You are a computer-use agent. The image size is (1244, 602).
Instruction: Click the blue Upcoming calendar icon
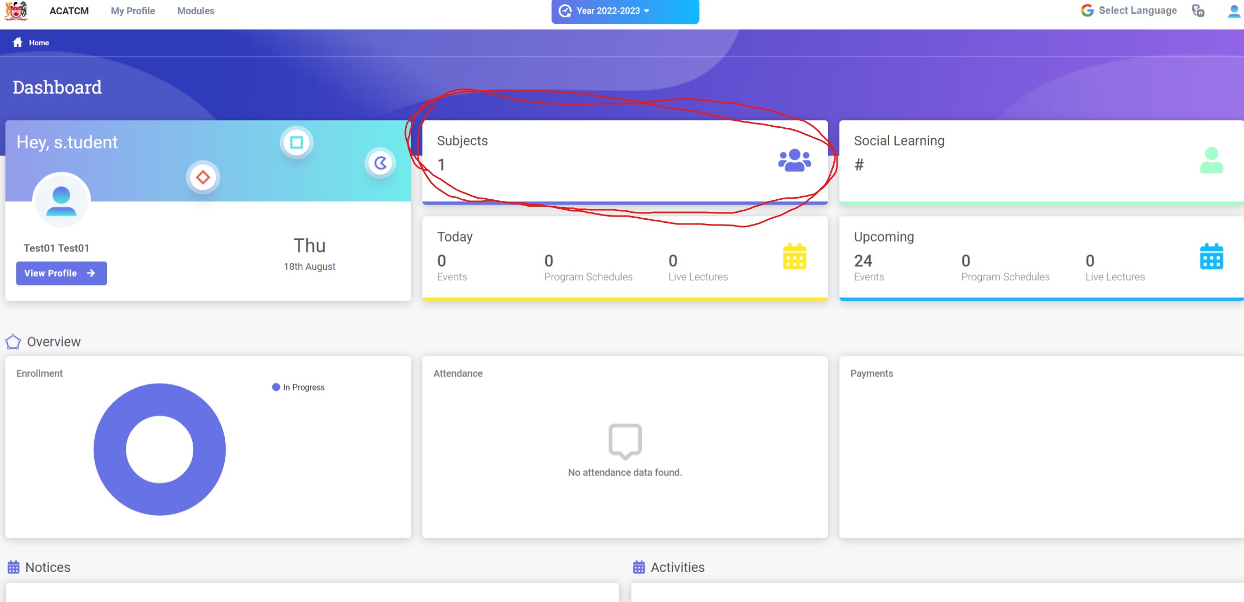1211,257
